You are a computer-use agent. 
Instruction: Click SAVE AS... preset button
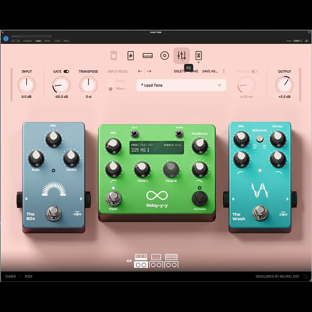[x=210, y=71]
